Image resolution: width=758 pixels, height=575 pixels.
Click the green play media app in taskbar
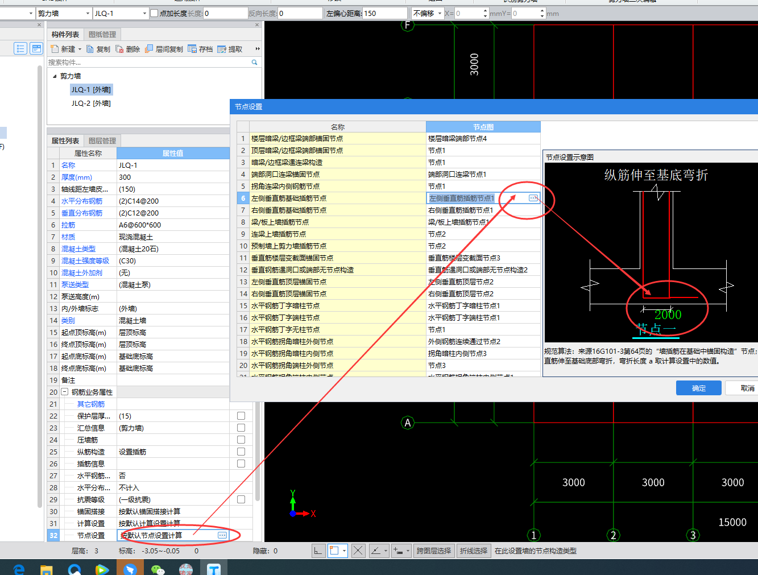pos(102,569)
